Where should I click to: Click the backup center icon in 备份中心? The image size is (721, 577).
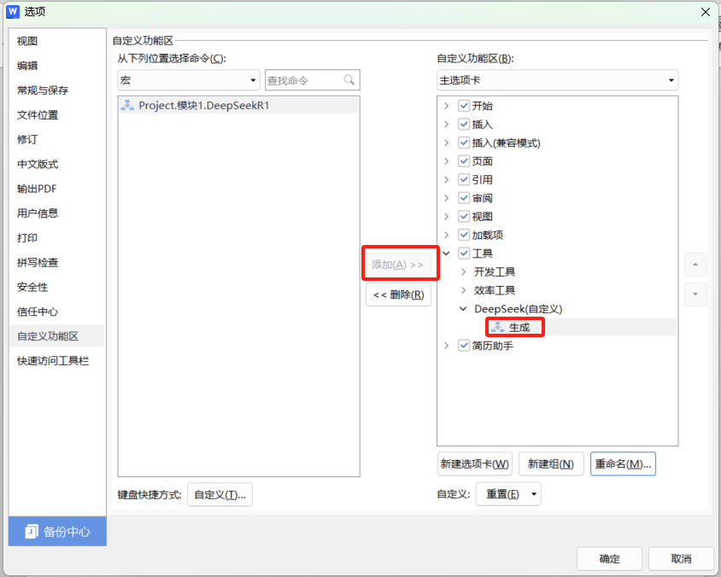click(x=32, y=532)
